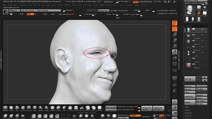This screenshot has width=212, height=119.
Task: Toggle Transparency mode
Action: (175, 90)
